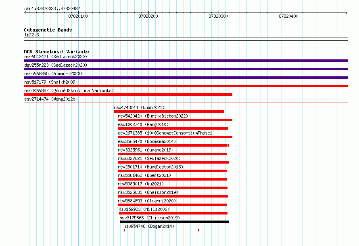Viewport: 359px width, 246px height.
Task: Click nsv5985017 (Wu2021) label
Action: 141,184
